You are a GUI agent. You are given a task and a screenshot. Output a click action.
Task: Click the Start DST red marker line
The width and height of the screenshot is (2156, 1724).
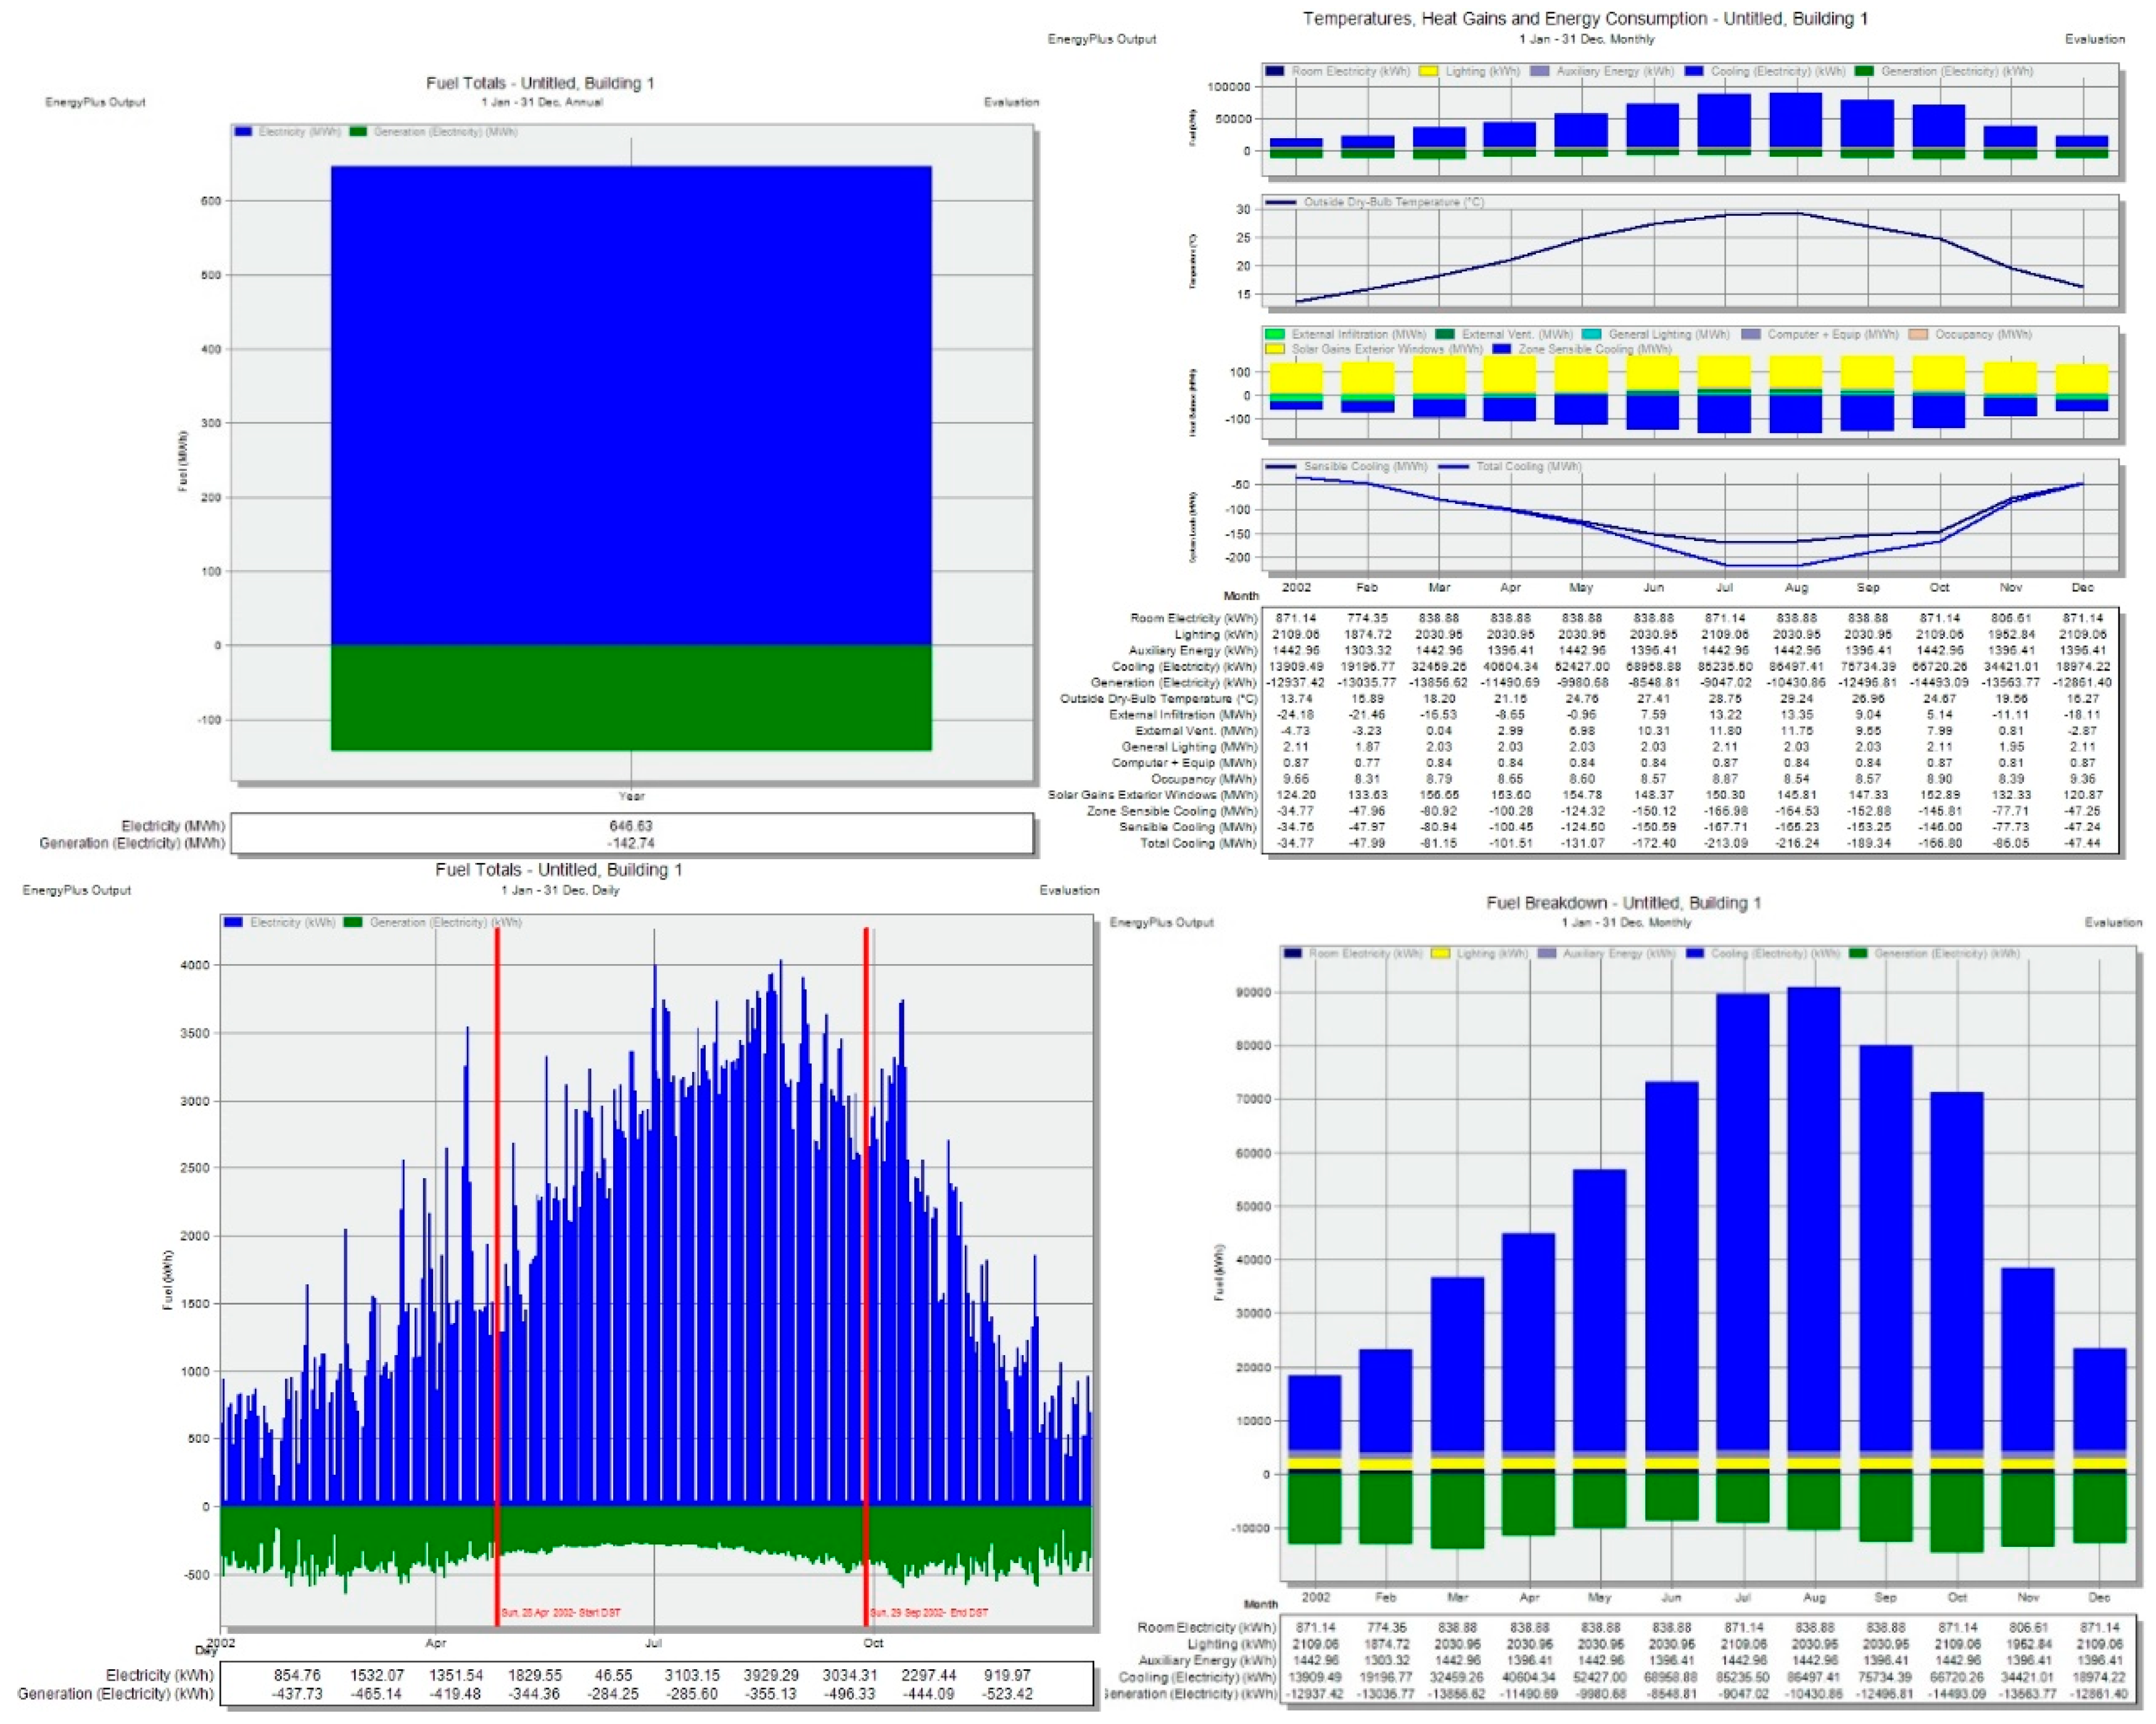[x=497, y=1250]
